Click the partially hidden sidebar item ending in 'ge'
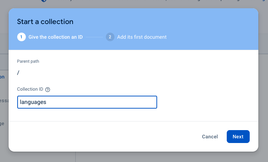Screen dimensions: 268x162 (3, 123)
